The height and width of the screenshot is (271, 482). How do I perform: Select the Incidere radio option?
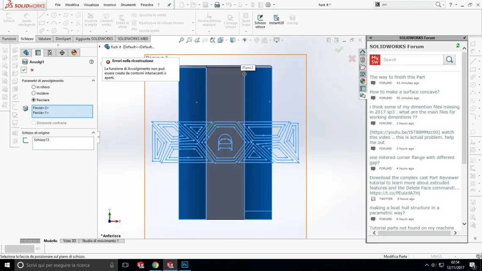pos(34,93)
